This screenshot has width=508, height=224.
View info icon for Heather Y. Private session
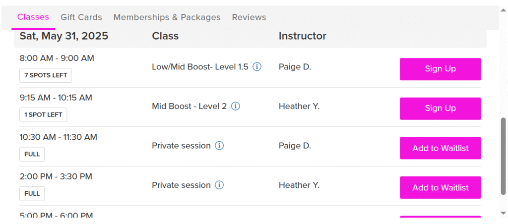219,185
